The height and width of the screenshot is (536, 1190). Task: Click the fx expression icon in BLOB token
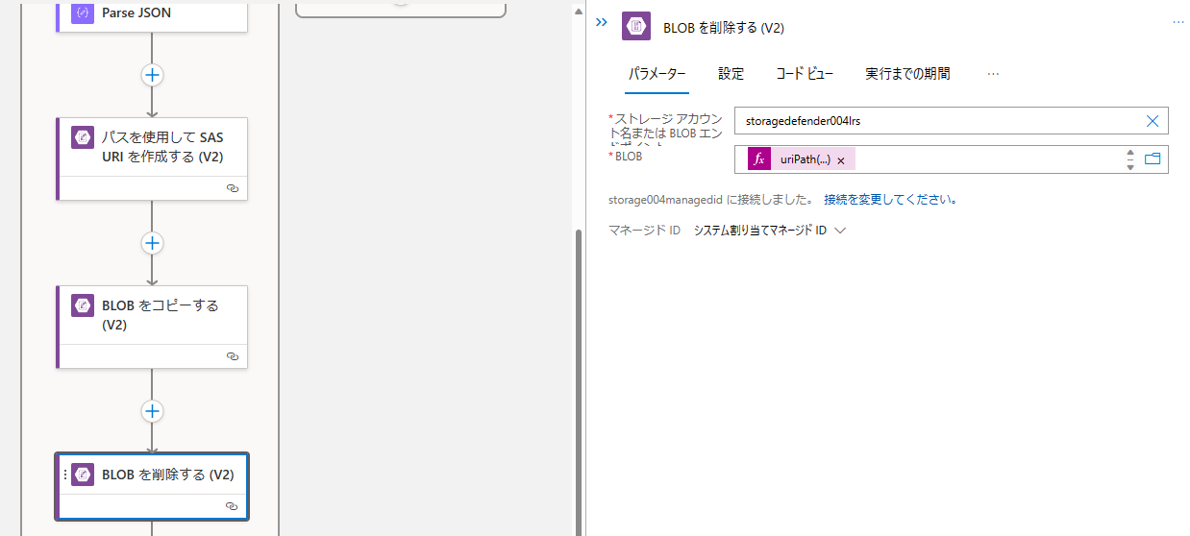[x=759, y=159]
